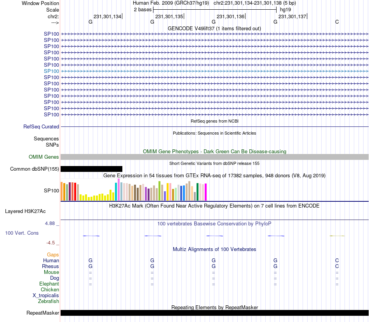Click the SNPs track label

click(x=52, y=145)
